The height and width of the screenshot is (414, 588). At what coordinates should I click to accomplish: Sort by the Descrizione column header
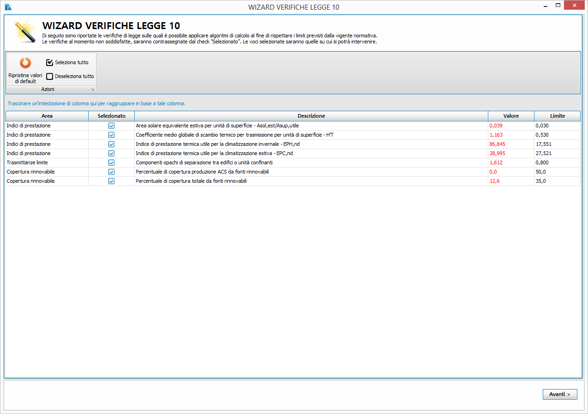311,116
